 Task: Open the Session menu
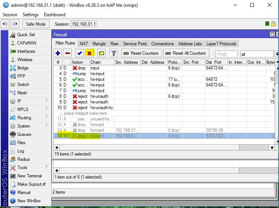click(x=10, y=15)
